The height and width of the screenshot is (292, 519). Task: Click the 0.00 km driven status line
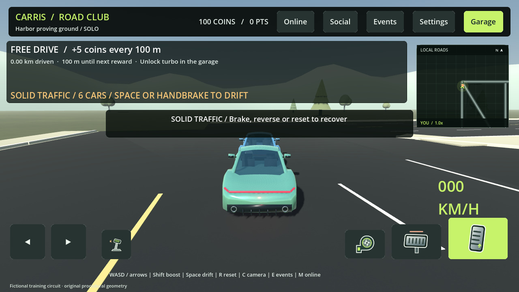[114, 62]
